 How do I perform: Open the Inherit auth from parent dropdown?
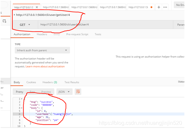point(42,50)
